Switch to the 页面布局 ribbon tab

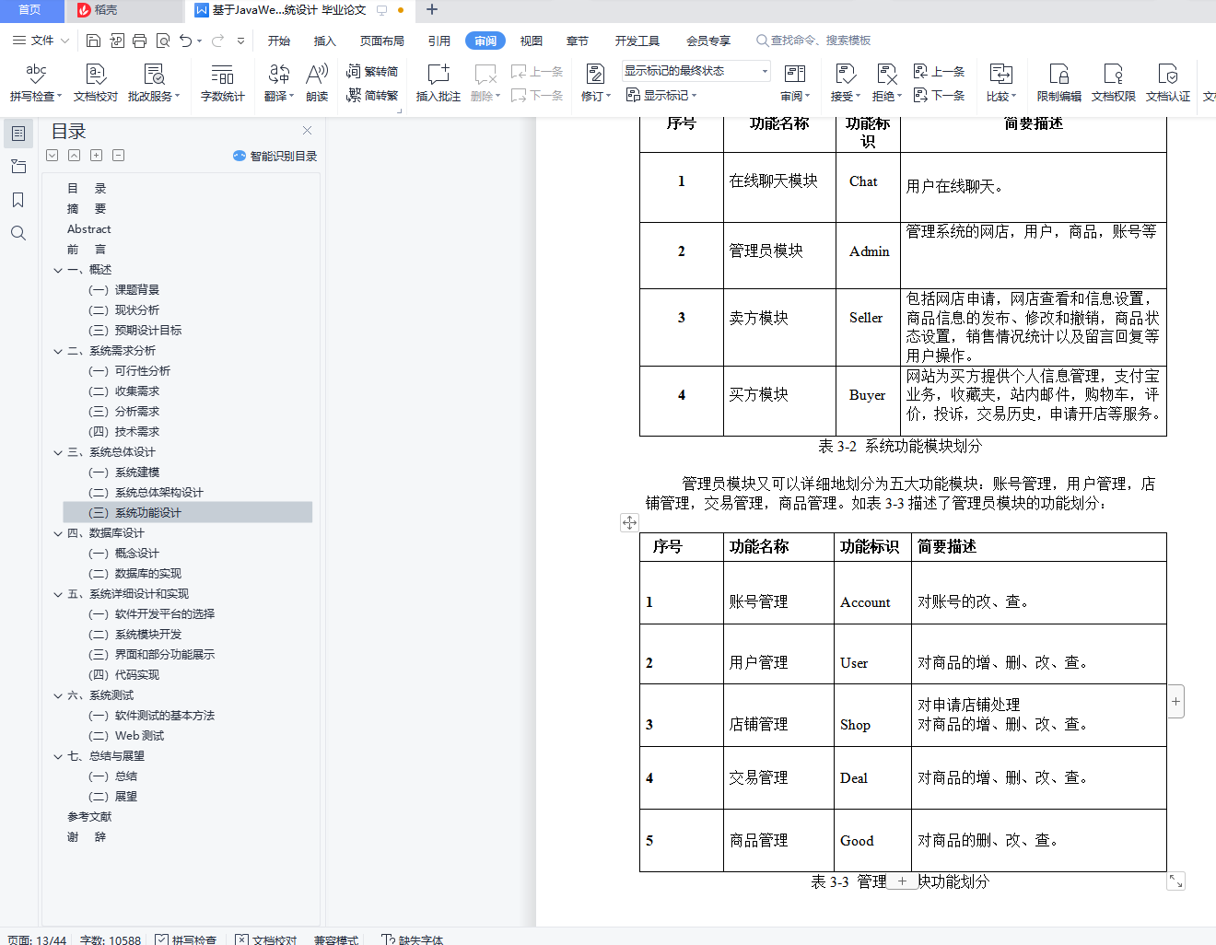click(382, 41)
